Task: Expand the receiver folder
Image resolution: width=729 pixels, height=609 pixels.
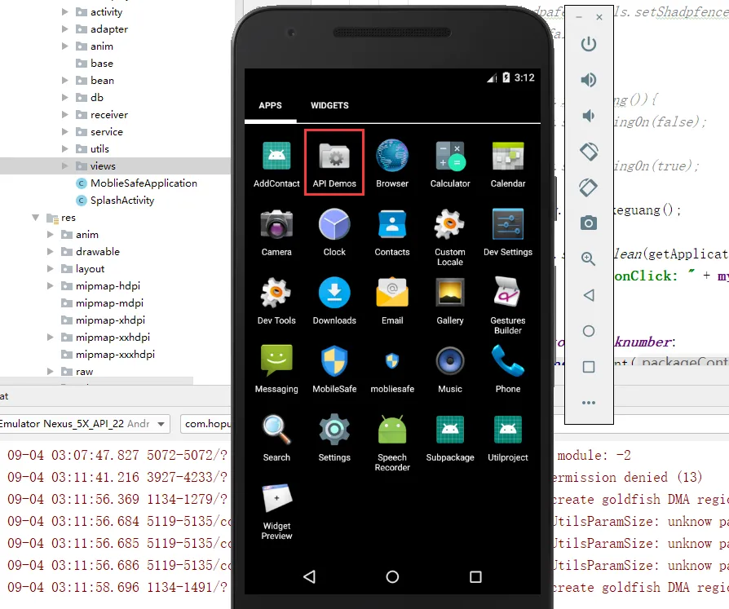Action: (x=65, y=114)
